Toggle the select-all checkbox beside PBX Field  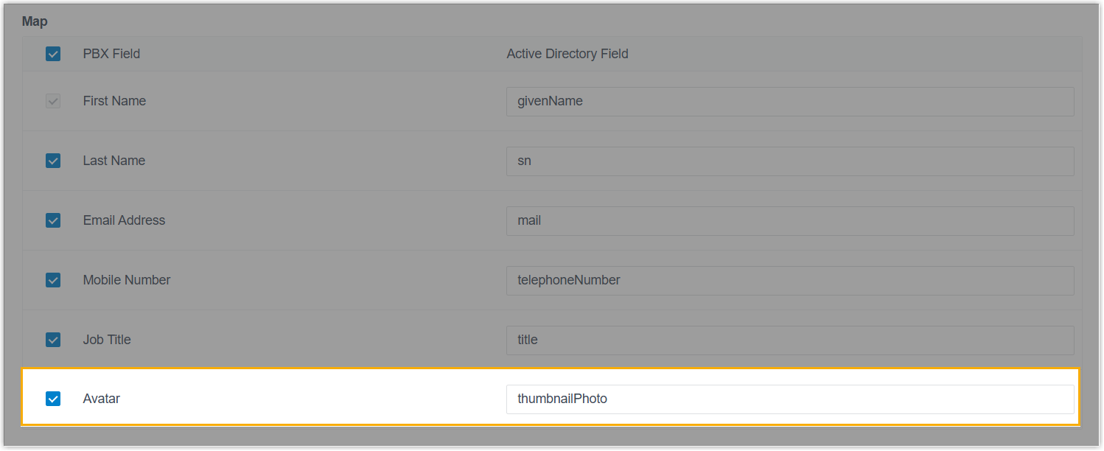(53, 54)
